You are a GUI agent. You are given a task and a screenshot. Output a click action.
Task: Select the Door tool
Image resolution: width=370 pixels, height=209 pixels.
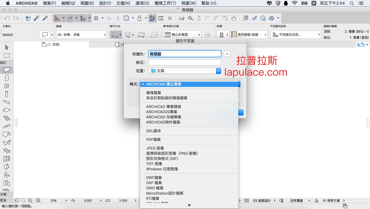point(7,78)
